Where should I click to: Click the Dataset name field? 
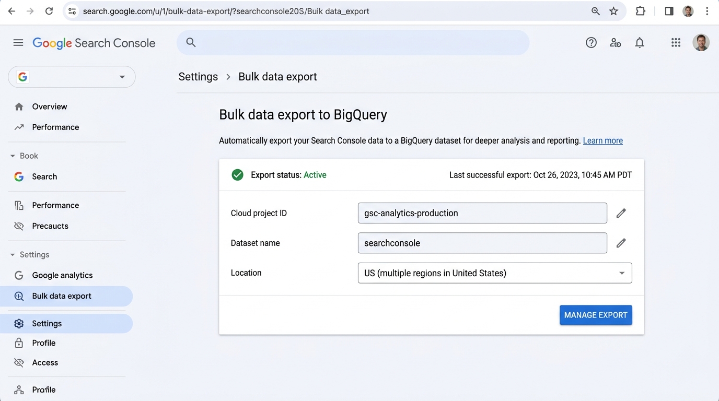(x=482, y=243)
